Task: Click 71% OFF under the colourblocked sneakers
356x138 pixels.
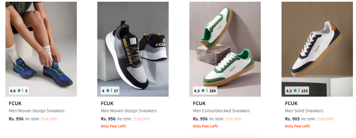Action: [233, 119]
